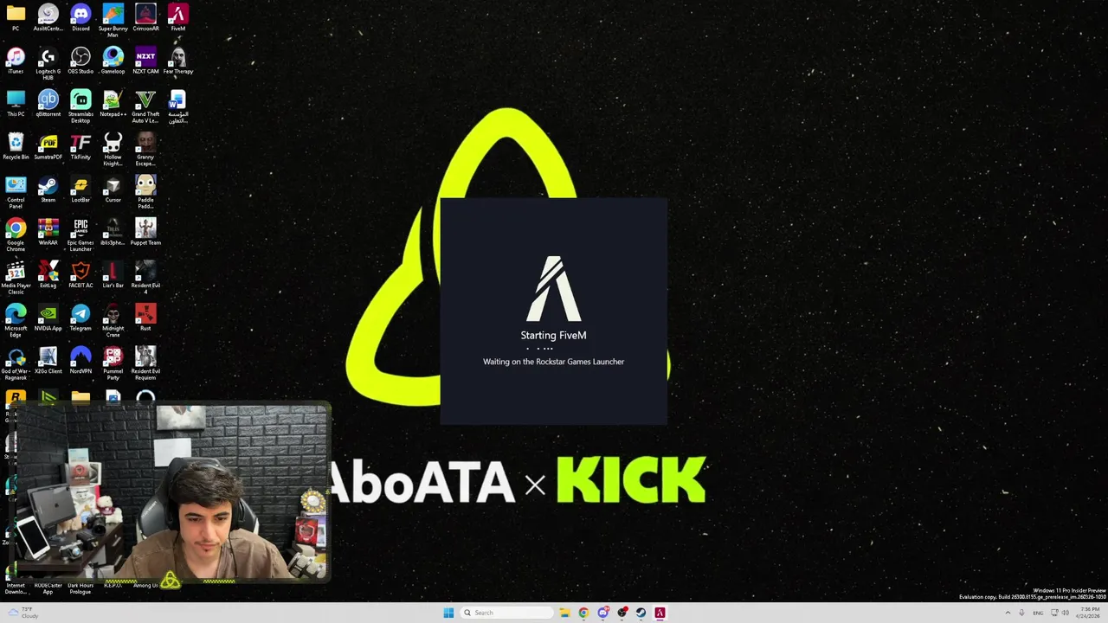Open File Explorer from the taskbar
Image resolution: width=1108 pixels, height=623 pixels.
click(564, 613)
